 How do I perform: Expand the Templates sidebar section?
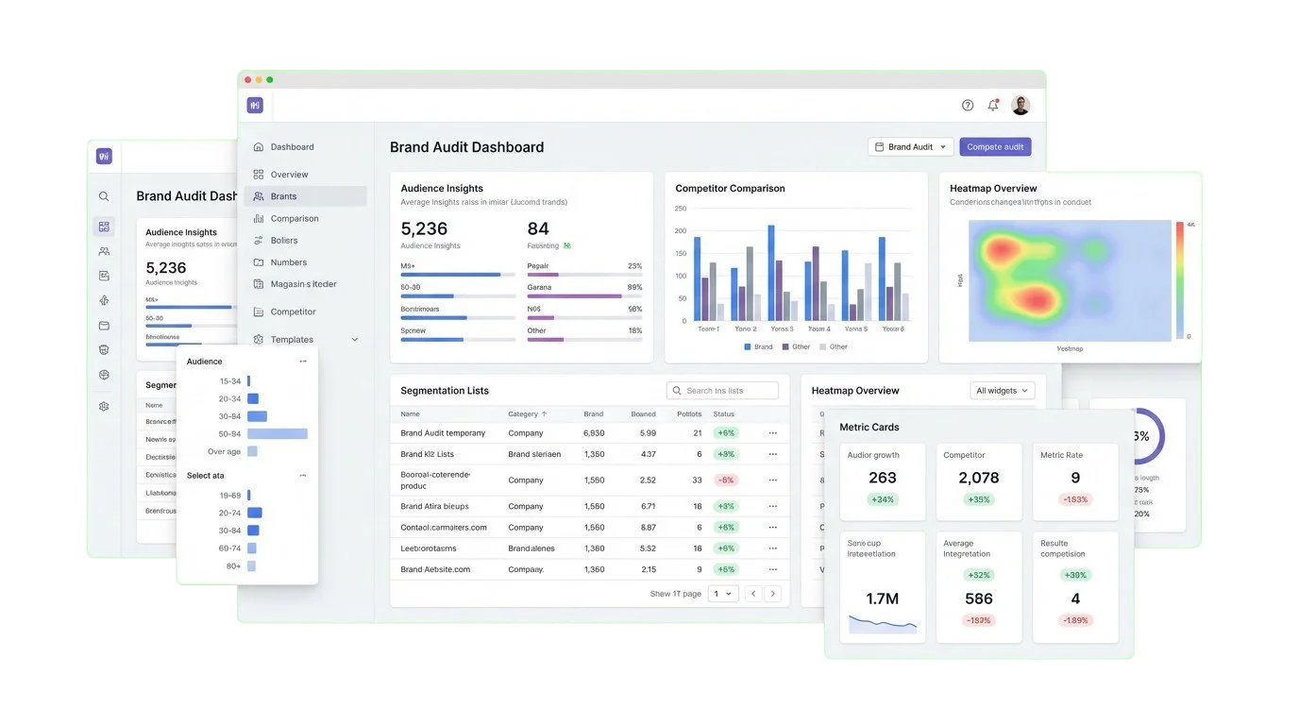point(355,340)
